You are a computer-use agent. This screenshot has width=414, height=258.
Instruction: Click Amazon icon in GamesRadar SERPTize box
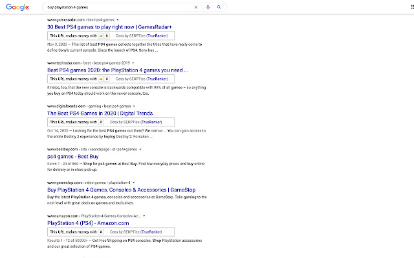tap(107, 36)
